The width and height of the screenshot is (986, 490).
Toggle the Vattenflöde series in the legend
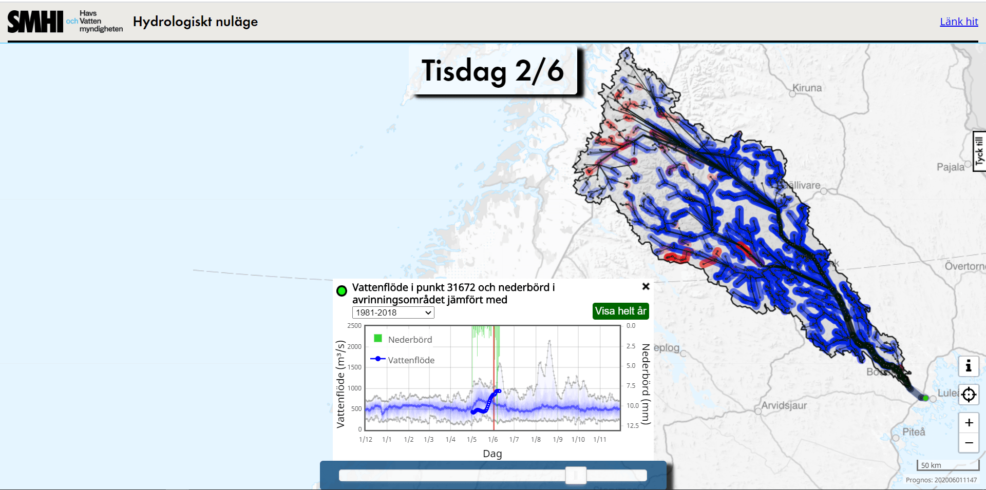coord(404,360)
